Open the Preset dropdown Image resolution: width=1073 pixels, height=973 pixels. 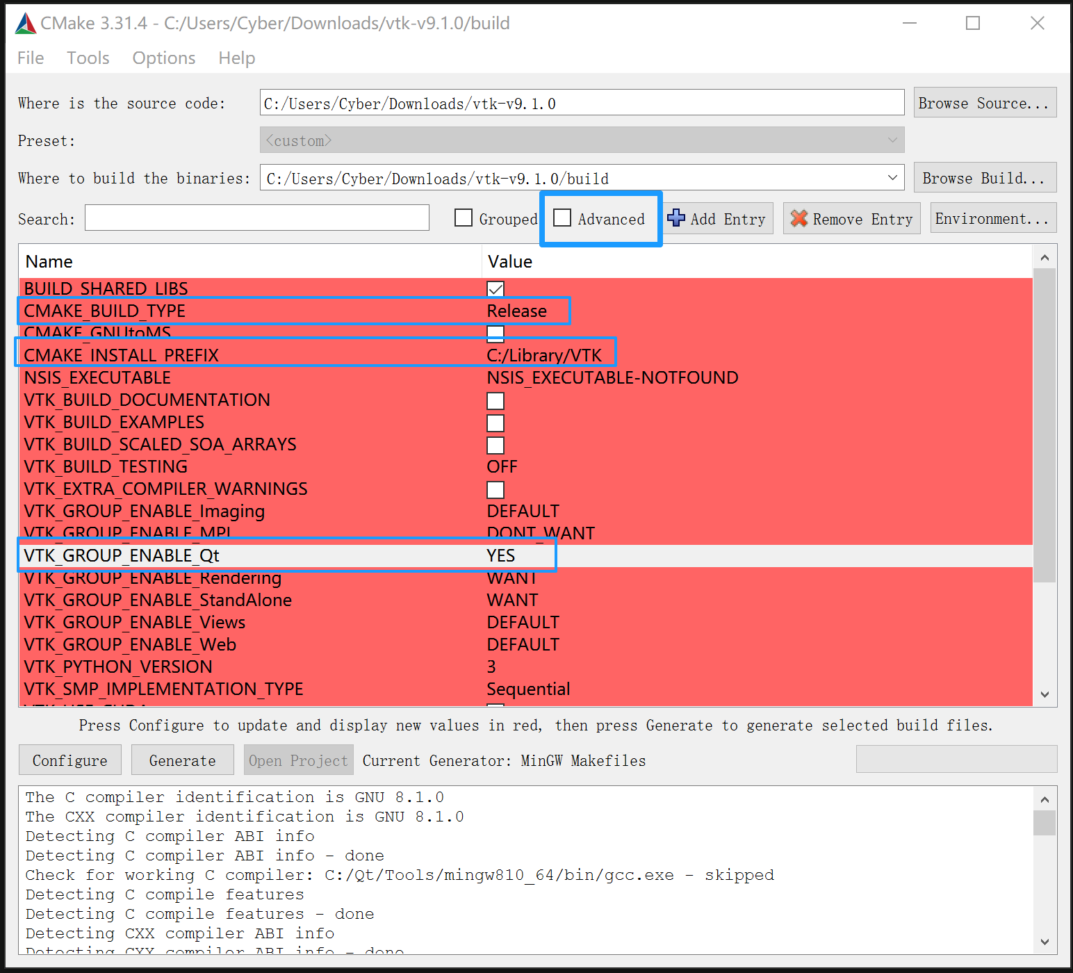pos(892,140)
